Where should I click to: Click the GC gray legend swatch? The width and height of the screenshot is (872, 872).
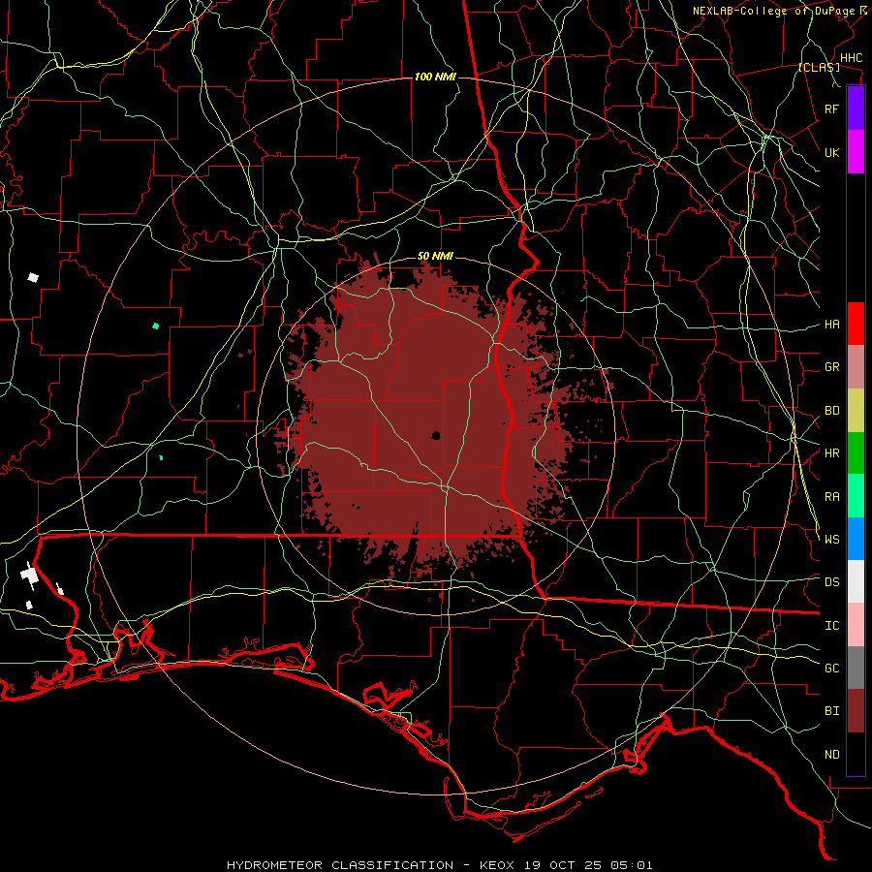click(856, 668)
